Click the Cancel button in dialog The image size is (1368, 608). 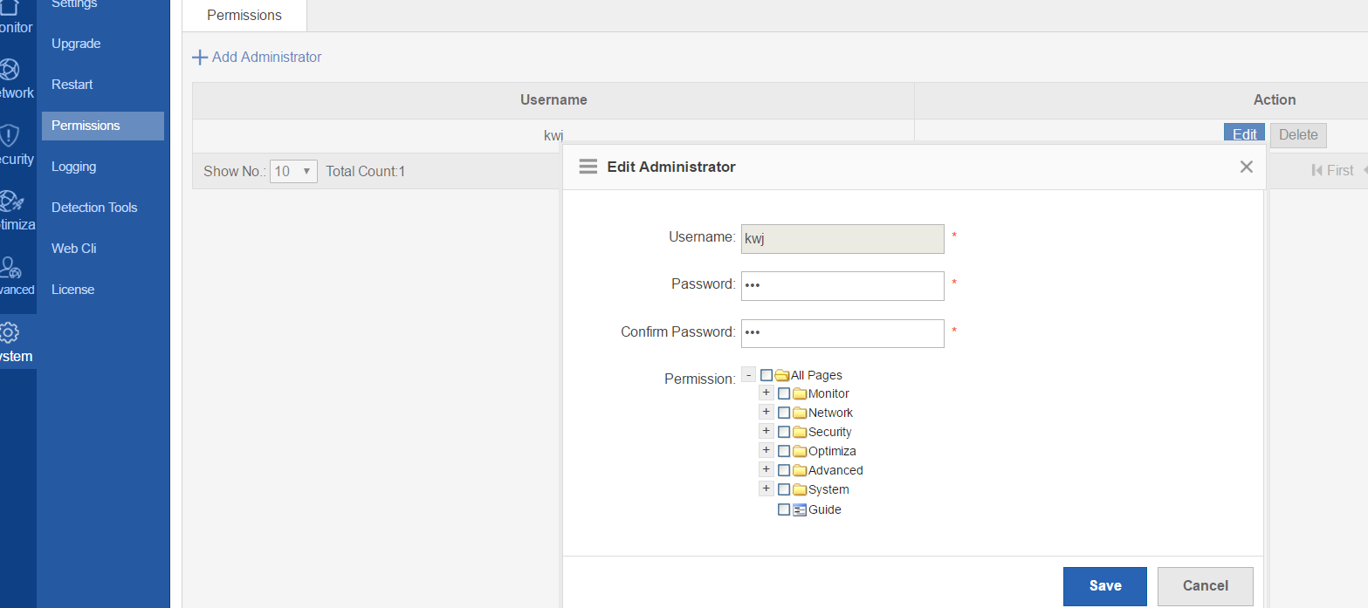(1205, 586)
